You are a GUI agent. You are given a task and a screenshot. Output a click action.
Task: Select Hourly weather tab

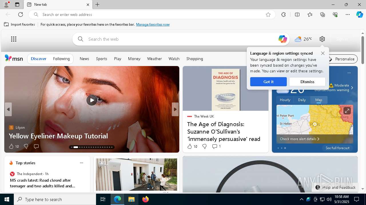[x=285, y=100]
